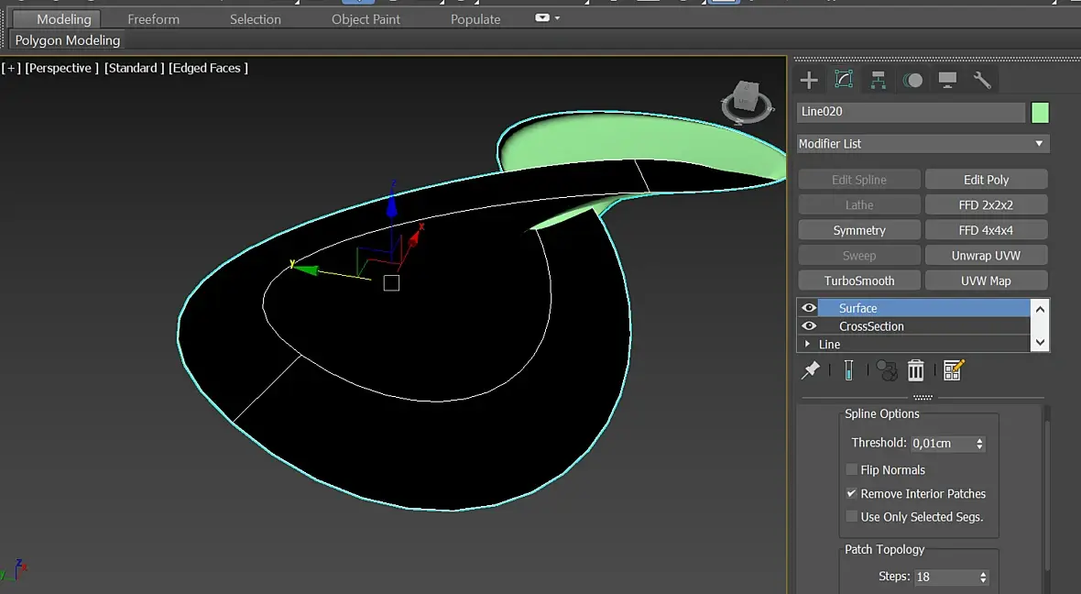1081x594 pixels.
Task: Click the TurboSmooth modifier button
Action: click(858, 280)
